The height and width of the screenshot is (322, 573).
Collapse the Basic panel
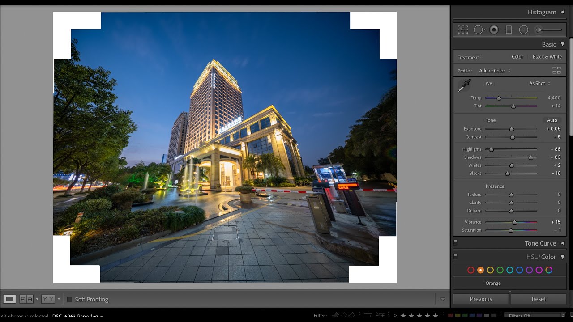click(563, 44)
